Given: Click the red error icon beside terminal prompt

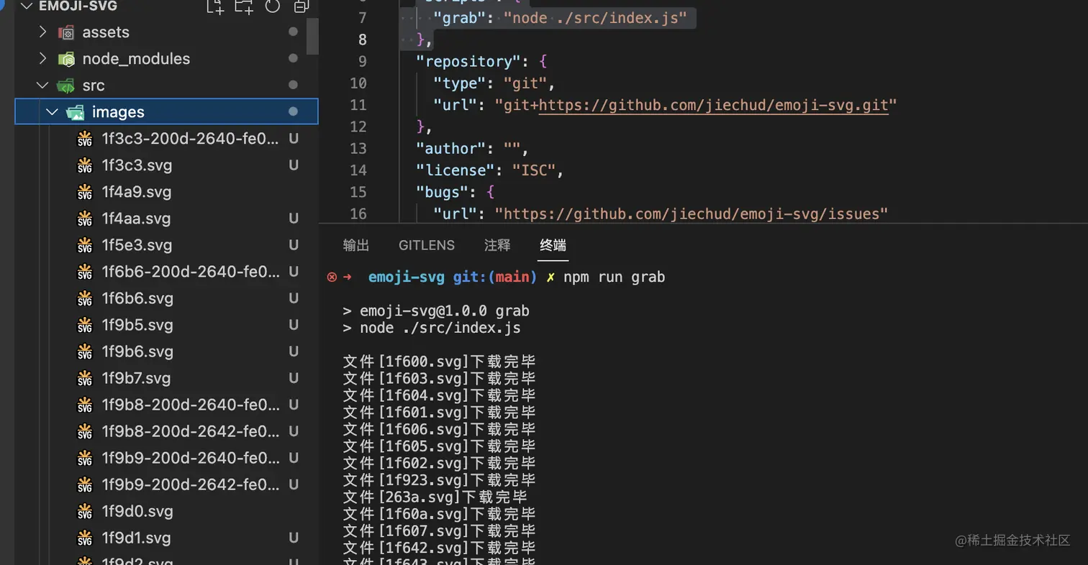Looking at the screenshot, I should (x=332, y=277).
